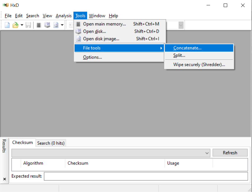Open the Analysis menu

[63, 16]
